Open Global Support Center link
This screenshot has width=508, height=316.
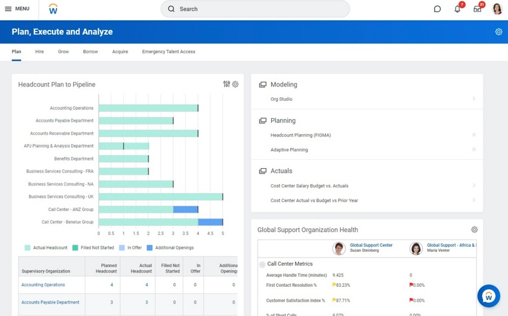coord(371,245)
